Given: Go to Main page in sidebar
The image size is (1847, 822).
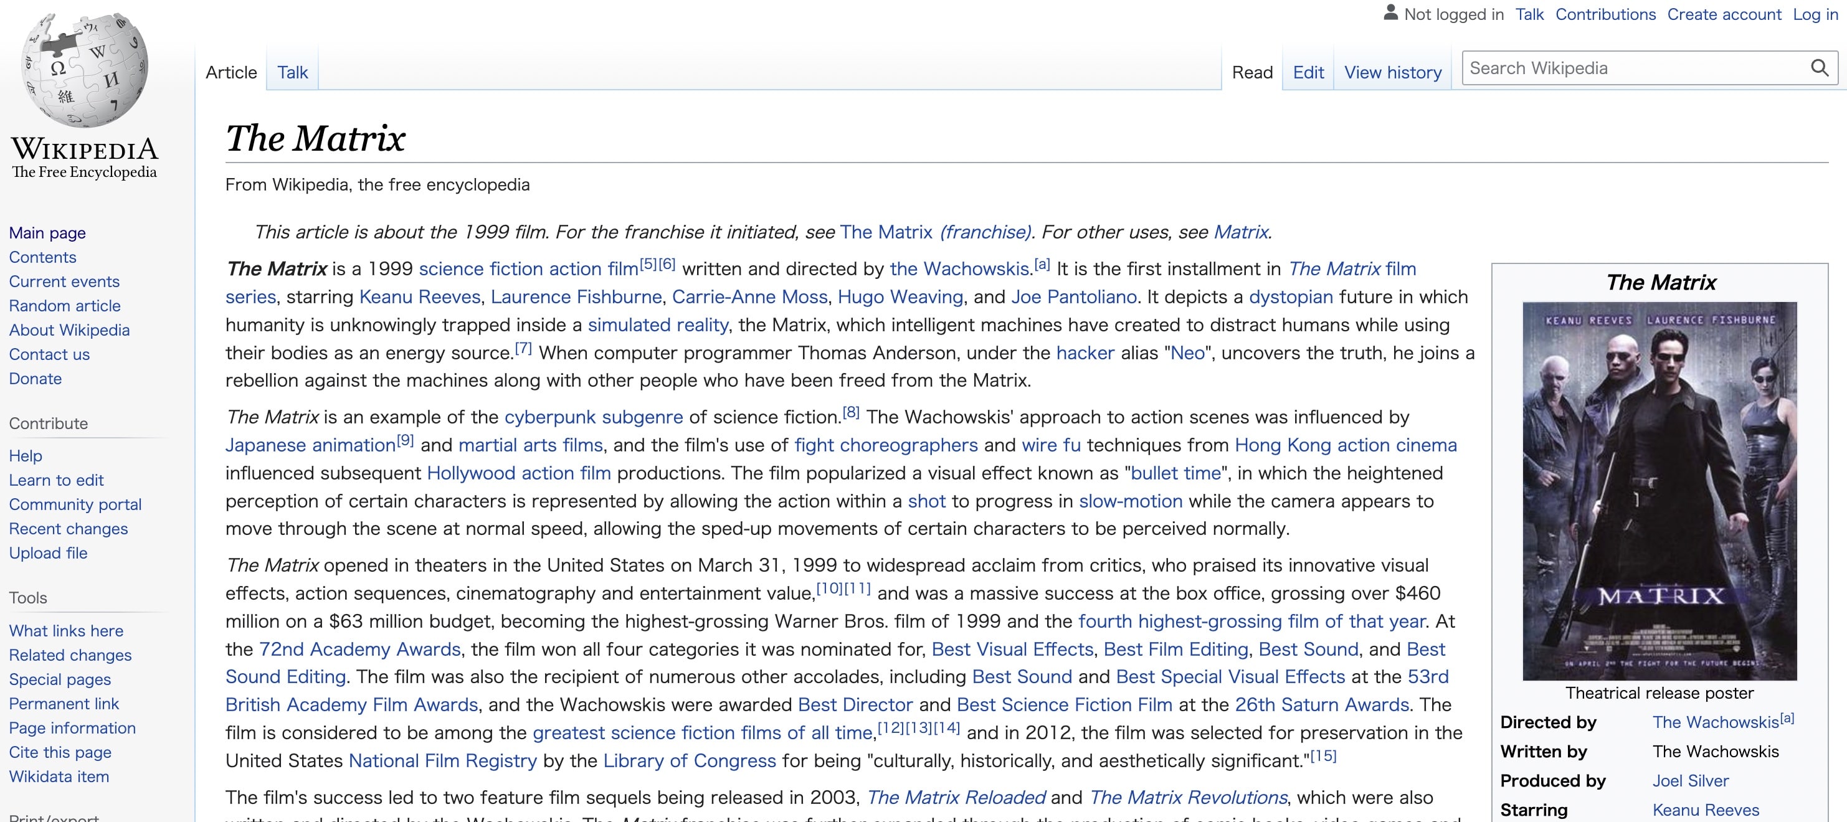Looking at the screenshot, I should point(47,233).
